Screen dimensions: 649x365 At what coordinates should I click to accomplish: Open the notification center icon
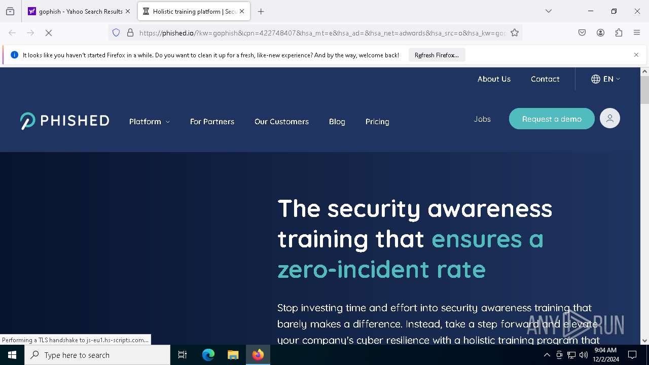coord(632,355)
